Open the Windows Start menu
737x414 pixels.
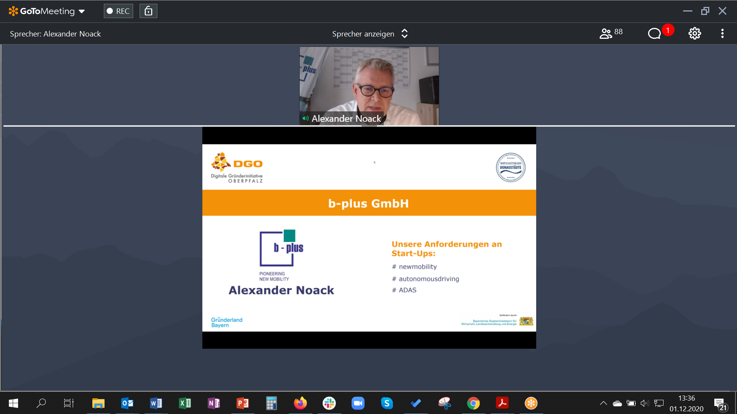pyautogui.click(x=13, y=403)
